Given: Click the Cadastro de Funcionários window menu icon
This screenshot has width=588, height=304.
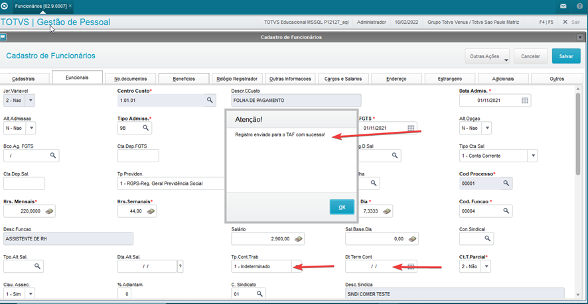Looking at the screenshot, I should click(x=3, y=37).
